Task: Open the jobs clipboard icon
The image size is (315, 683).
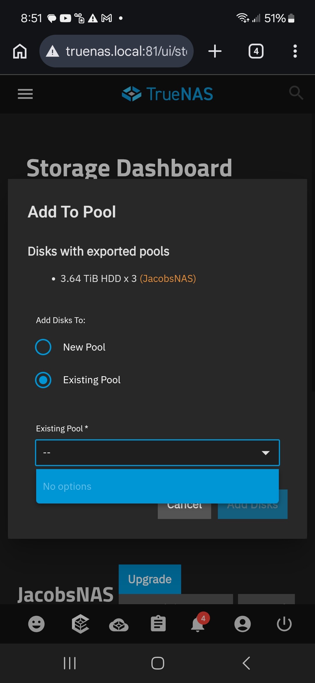Action: tap(158, 624)
